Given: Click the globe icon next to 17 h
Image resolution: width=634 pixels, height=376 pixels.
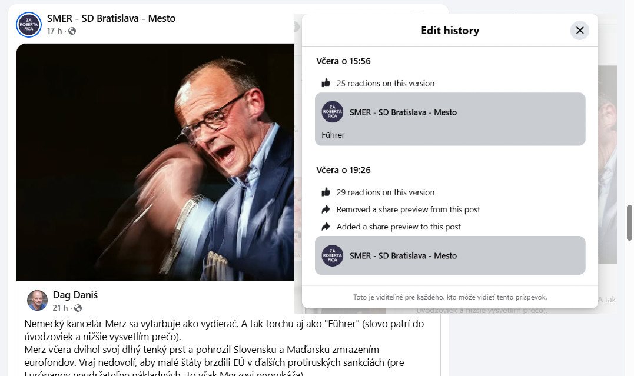Looking at the screenshot, I should [x=72, y=31].
